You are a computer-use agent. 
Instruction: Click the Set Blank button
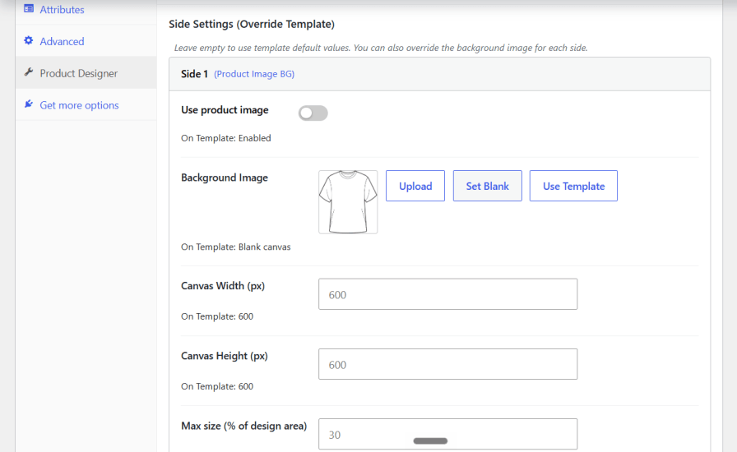pyautogui.click(x=488, y=186)
